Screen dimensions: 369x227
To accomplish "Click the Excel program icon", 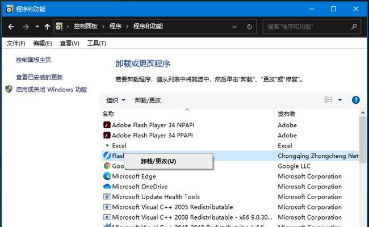I will [107, 146].
